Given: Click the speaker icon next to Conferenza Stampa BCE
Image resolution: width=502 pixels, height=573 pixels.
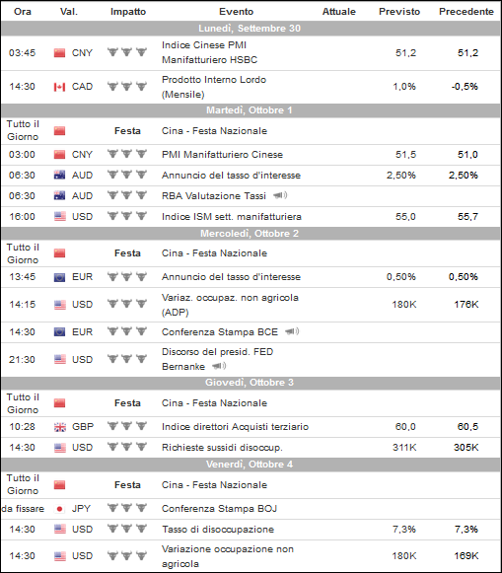Looking at the screenshot, I should point(292,331).
